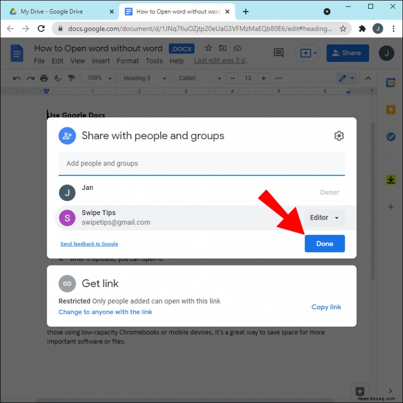Open the Chrome three-dot menu
The width and height of the screenshot is (403, 403).
pyautogui.click(x=393, y=29)
